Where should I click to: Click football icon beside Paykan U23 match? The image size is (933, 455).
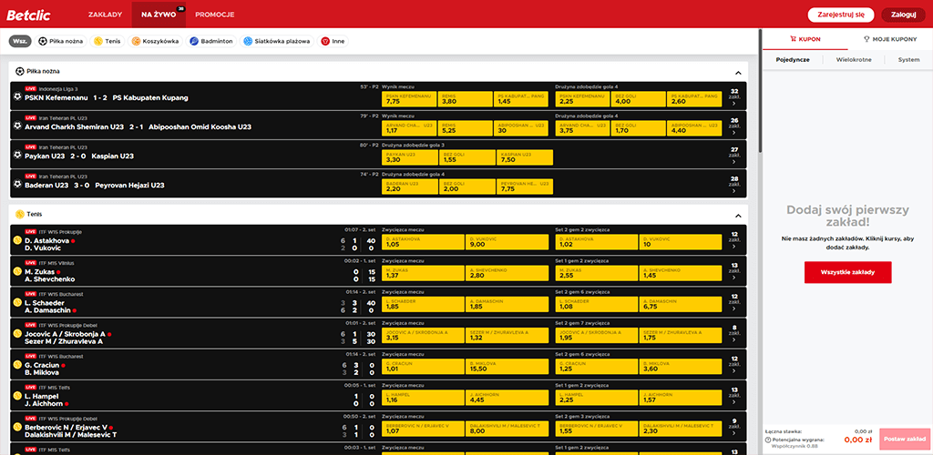[x=17, y=156]
